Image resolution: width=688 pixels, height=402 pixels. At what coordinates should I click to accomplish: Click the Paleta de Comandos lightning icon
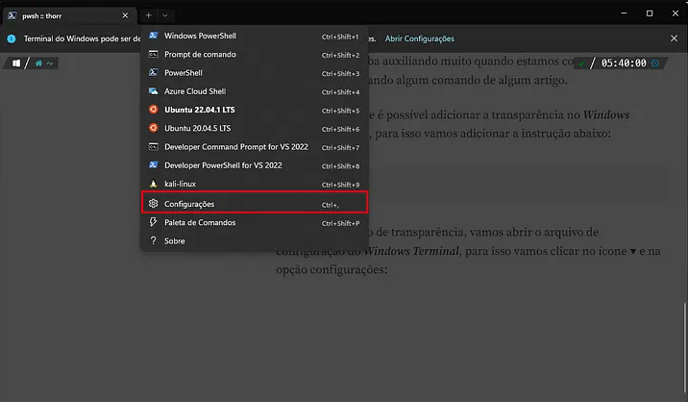point(153,222)
